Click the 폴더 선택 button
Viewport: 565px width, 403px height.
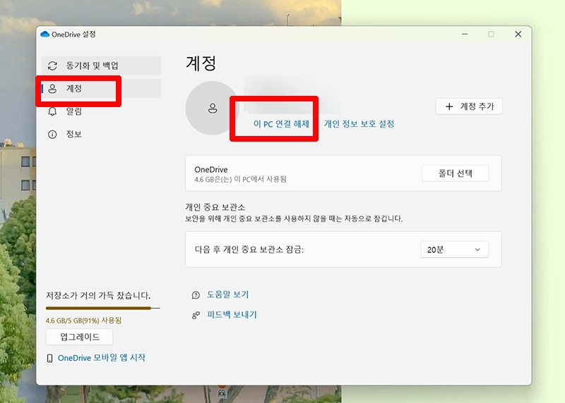coord(455,173)
